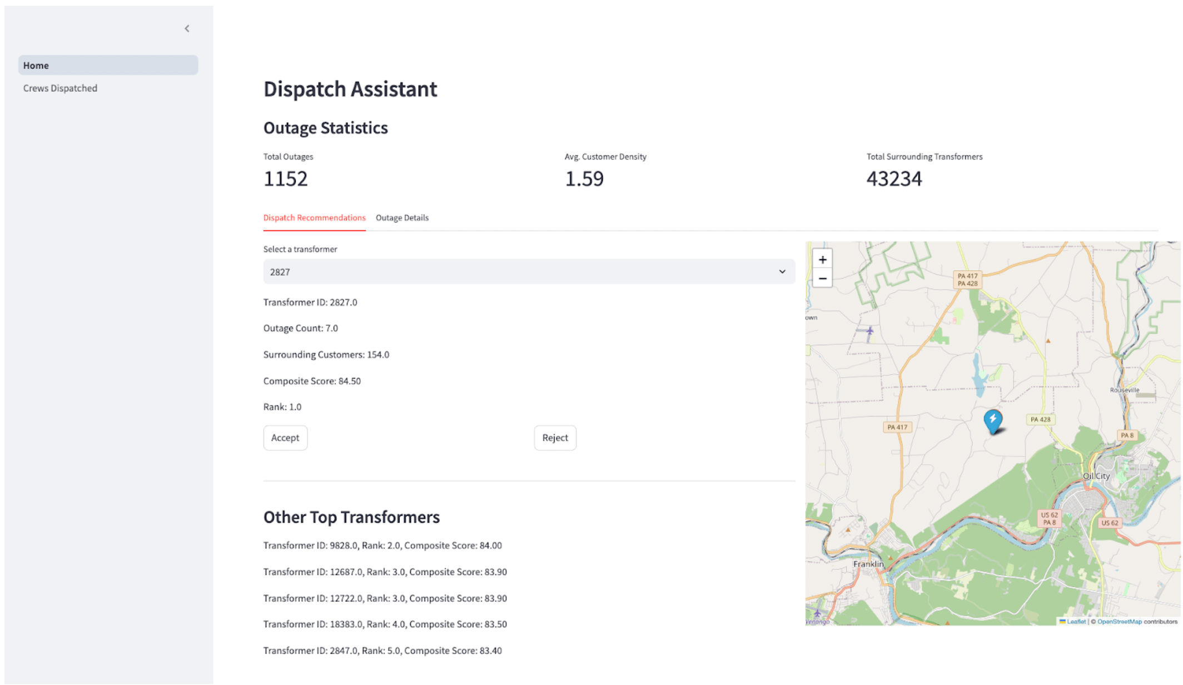
Task: Go to Home in the sidebar
Action: coord(36,65)
